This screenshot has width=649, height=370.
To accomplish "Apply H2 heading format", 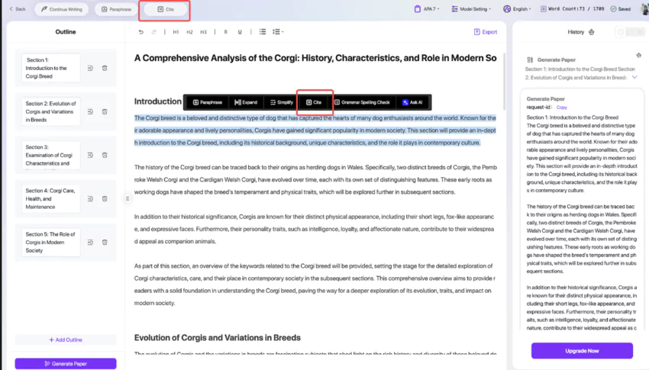I will pyautogui.click(x=189, y=32).
